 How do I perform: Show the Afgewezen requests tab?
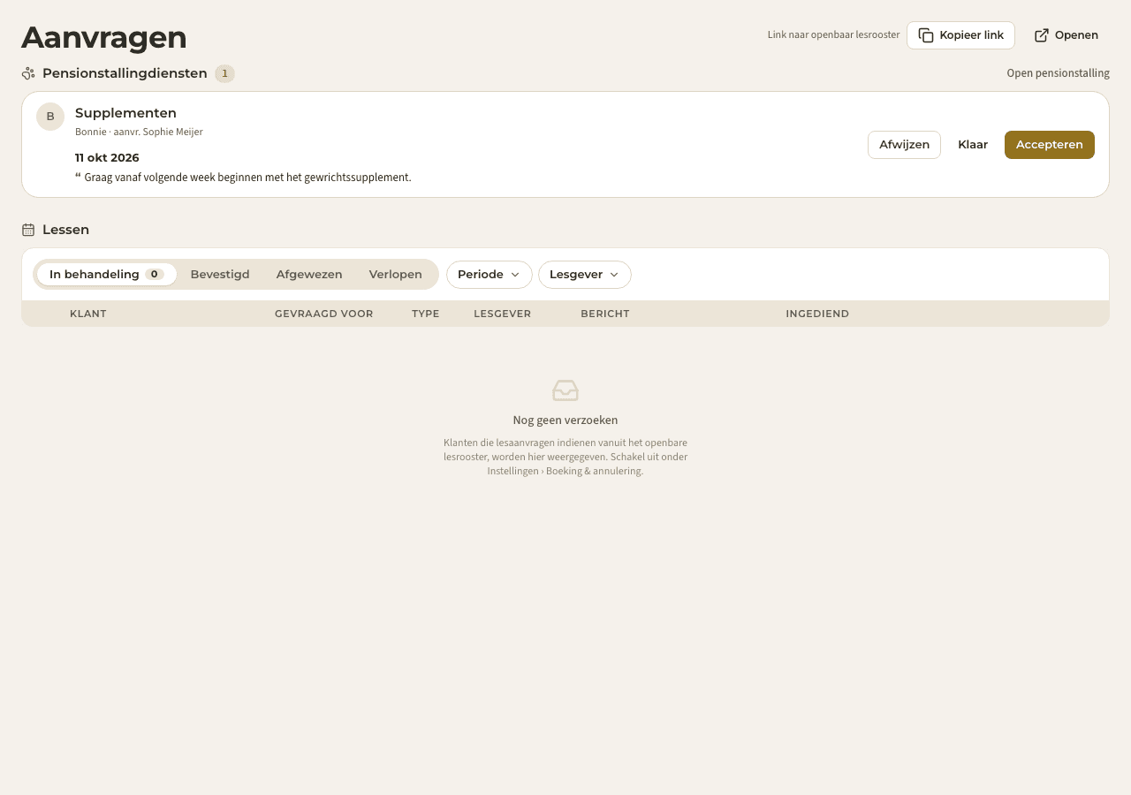point(309,275)
